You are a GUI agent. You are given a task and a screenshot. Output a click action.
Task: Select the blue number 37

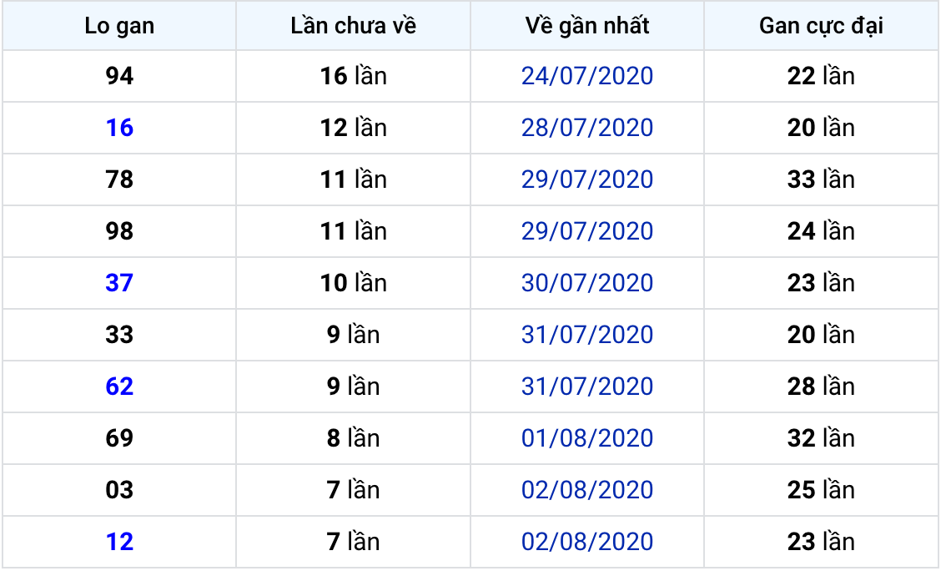pyautogui.click(x=119, y=283)
